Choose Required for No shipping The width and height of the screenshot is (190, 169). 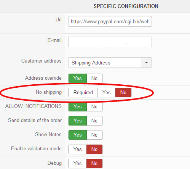pos(83,92)
